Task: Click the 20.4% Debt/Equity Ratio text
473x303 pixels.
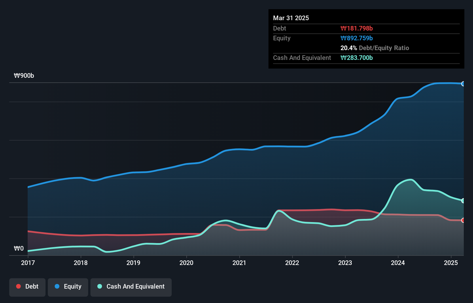Action: 375,48
